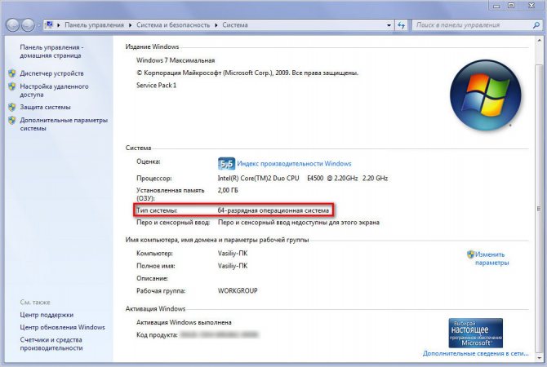
Task: Click shield icon beside Диспетчер устройств
Action: tap(12, 73)
